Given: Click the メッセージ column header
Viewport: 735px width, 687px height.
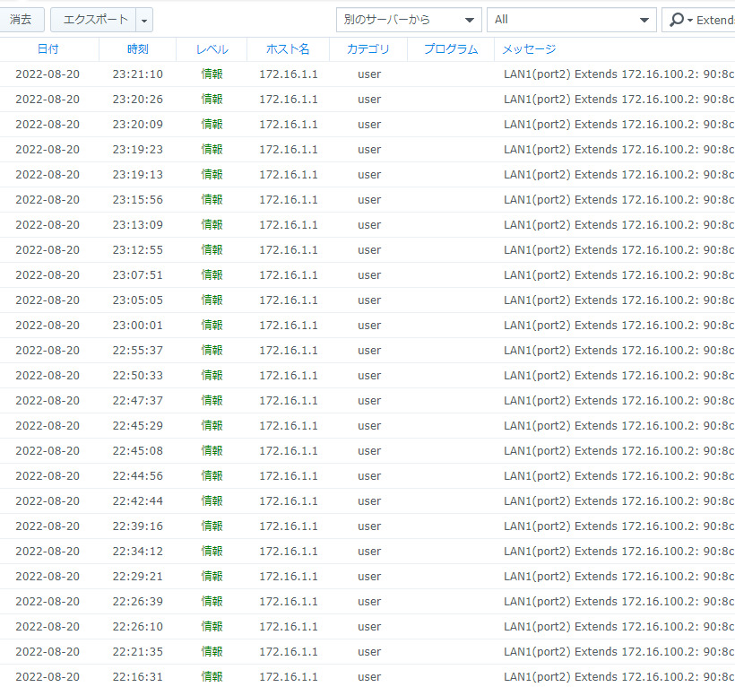Looking at the screenshot, I should (x=529, y=49).
